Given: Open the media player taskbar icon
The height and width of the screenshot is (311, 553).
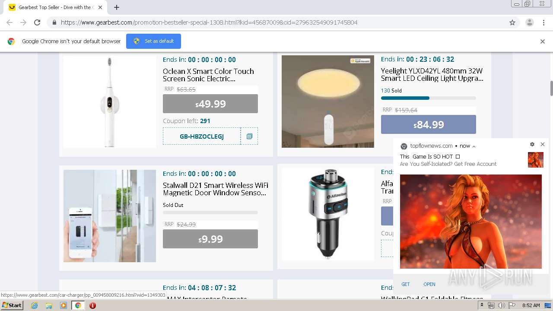Looking at the screenshot, I should [64, 305].
